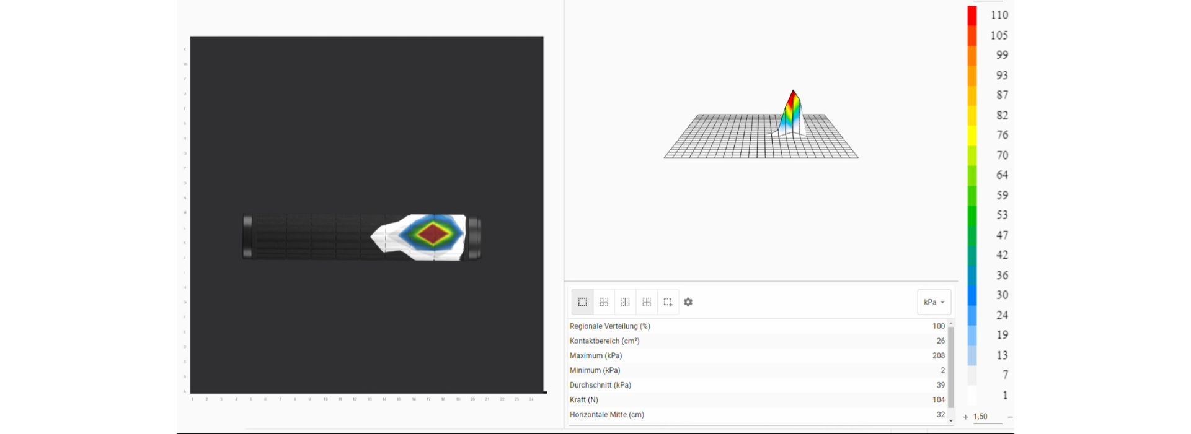
Task: Click the pressure peak in the 3D grid view
Action: [793, 99]
